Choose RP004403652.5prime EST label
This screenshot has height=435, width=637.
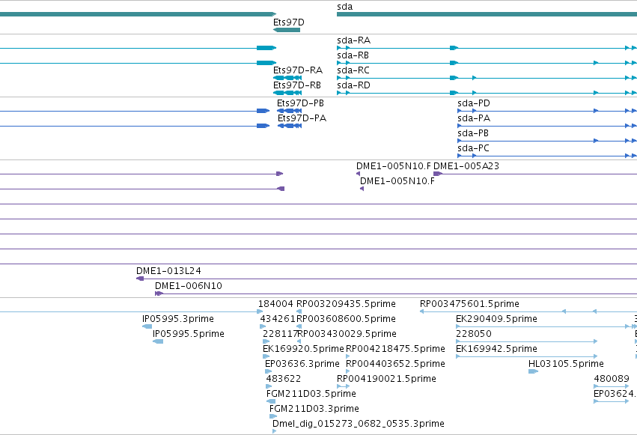click(x=395, y=364)
